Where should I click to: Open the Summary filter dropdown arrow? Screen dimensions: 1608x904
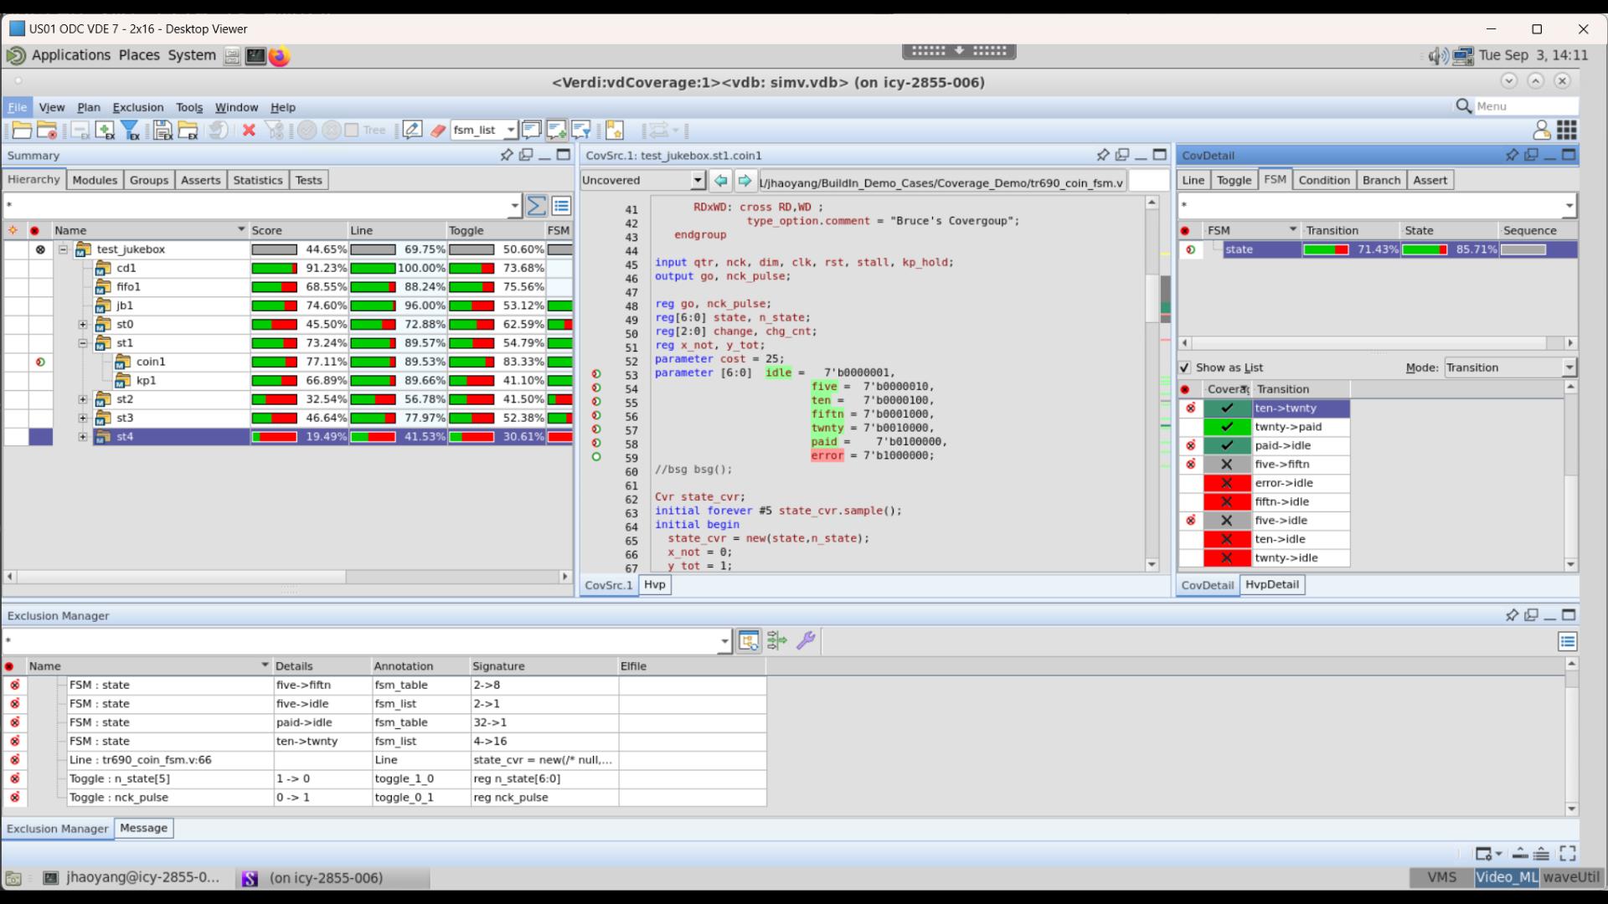coord(514,205)
